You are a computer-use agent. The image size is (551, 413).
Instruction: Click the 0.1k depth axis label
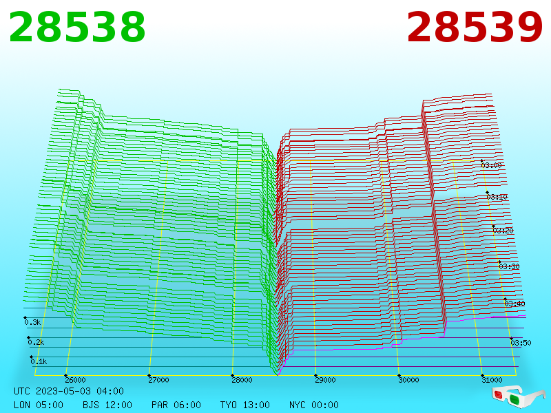pos(39,361)
